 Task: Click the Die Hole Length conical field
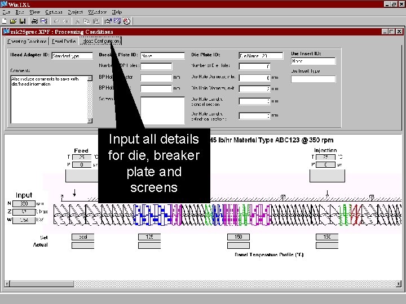[x=254, y=101]
